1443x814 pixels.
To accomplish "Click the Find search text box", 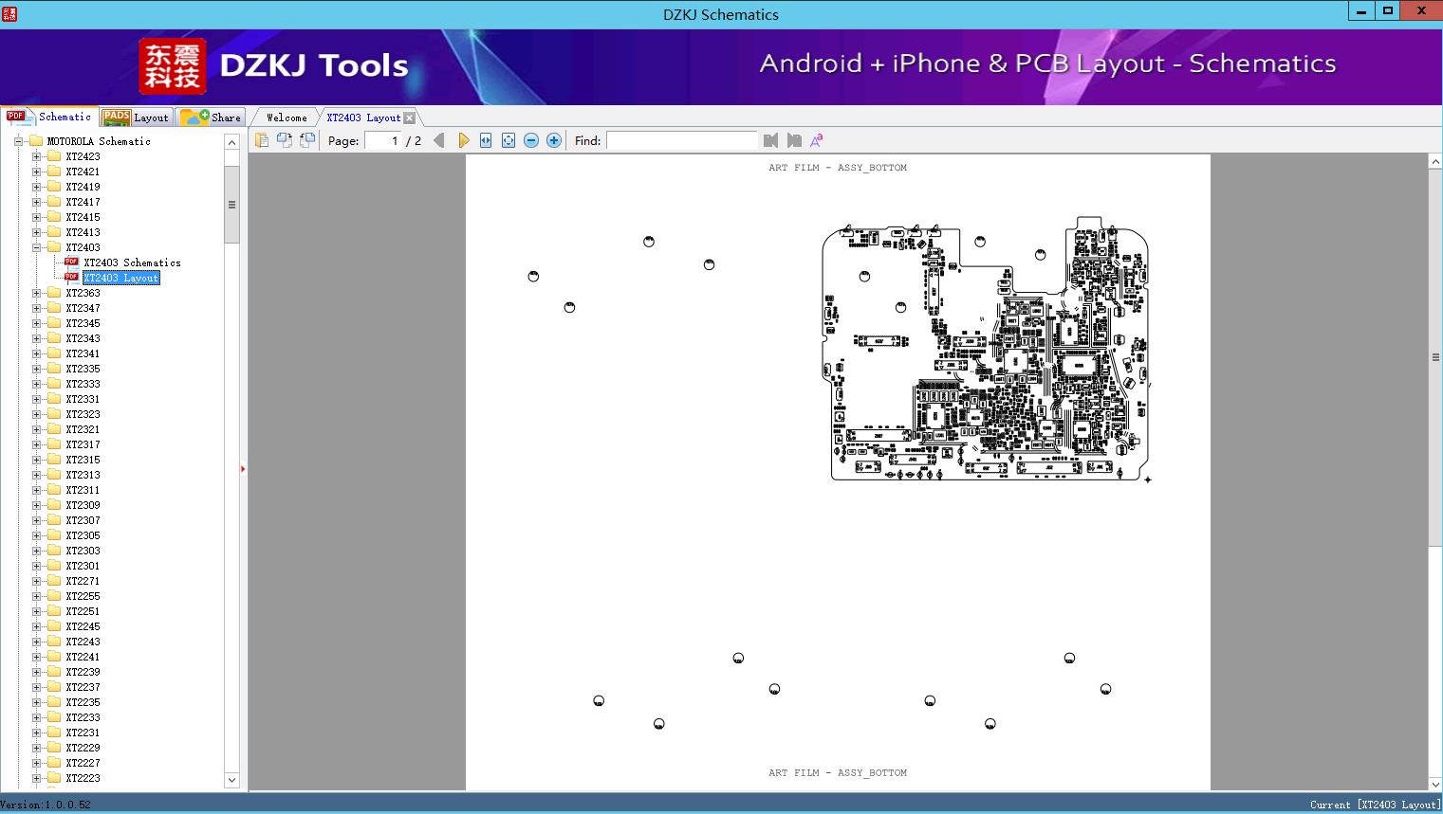I will [x=682, y=140].
